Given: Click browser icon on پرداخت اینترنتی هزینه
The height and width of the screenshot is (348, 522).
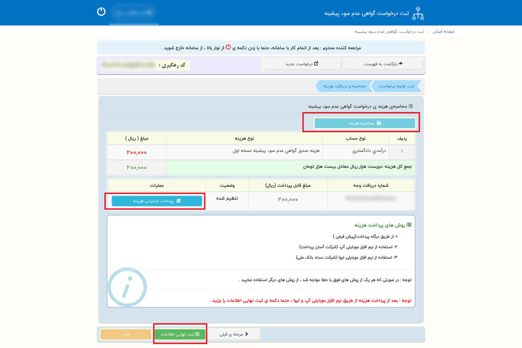Looking at the screenshot, I should click(x=178, y=201).
